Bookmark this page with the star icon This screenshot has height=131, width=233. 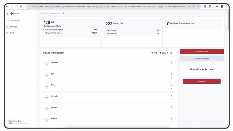[198, 6]
